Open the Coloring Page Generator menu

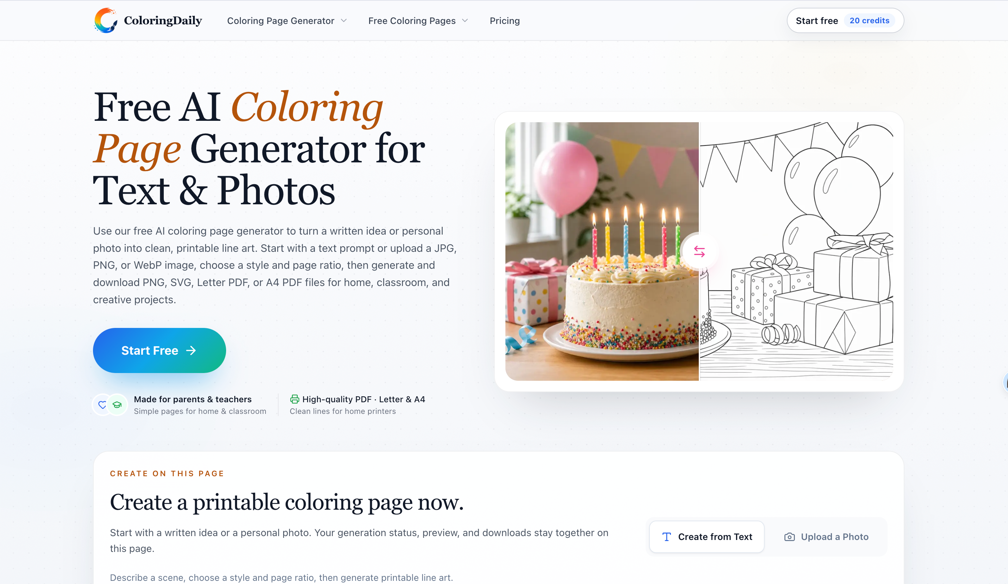pos(287,21)
